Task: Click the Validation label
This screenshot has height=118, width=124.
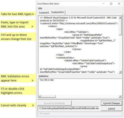Action: click(x=43, y=76)
